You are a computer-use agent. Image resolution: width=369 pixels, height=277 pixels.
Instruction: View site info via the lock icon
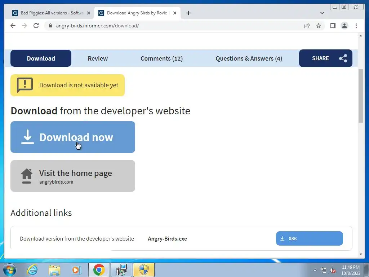pyautogui.click(x=50, y=26)
